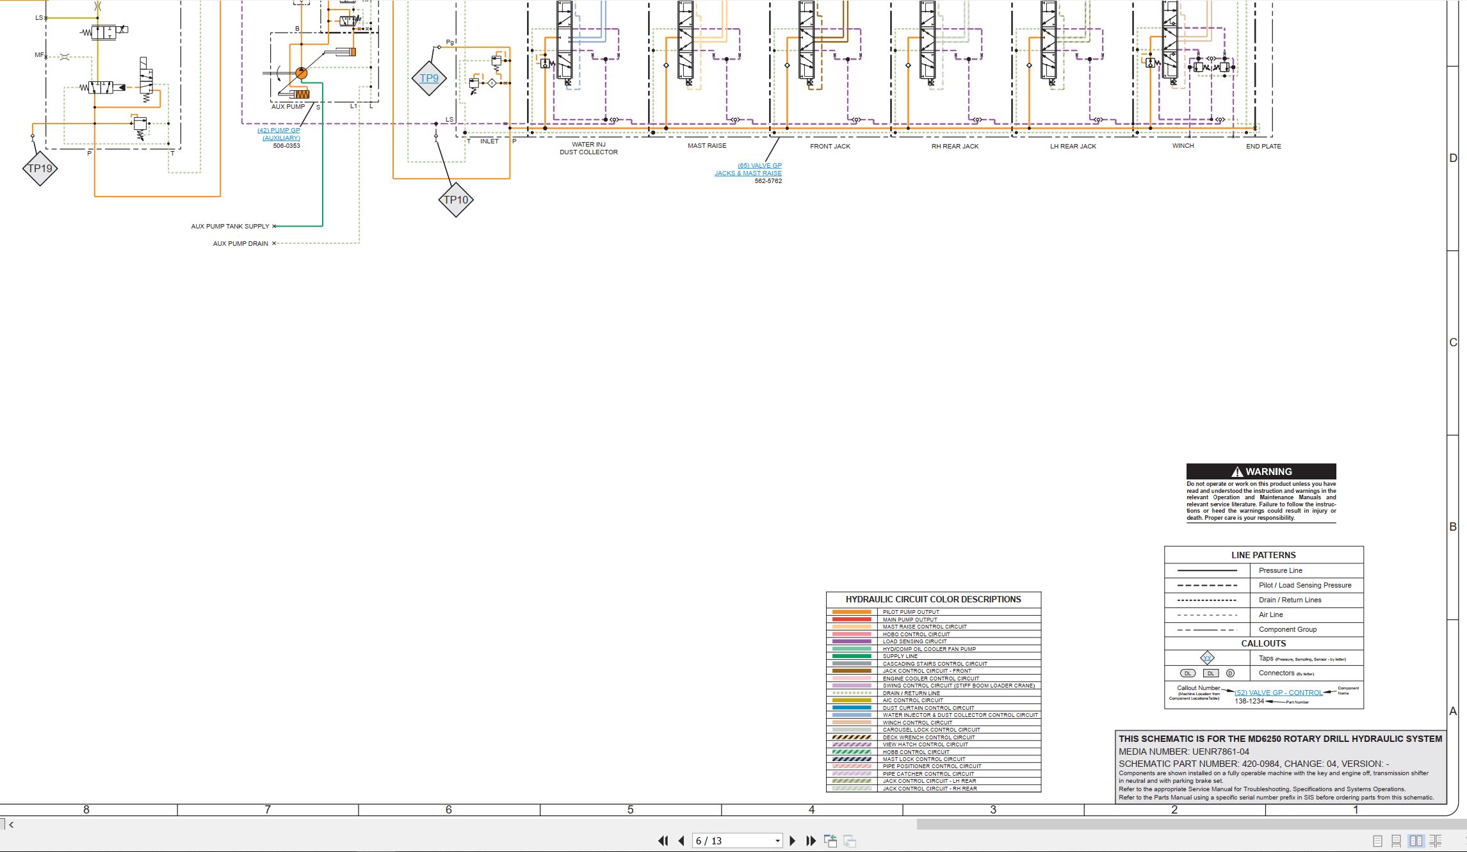Click the blue DUST CURTAIN CONTROL CIRCUIT swatch

pos(852,708)
